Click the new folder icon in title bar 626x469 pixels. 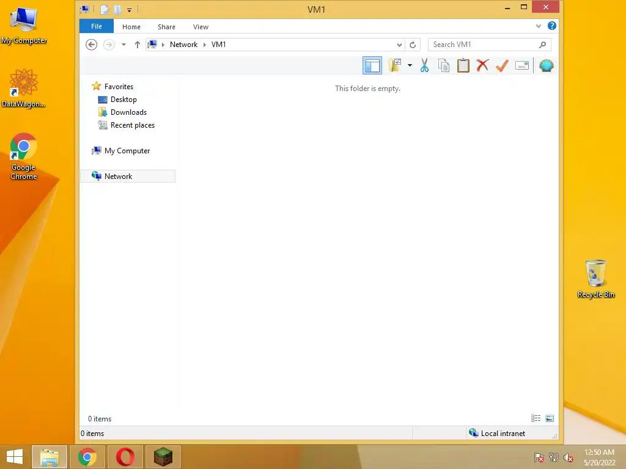tap(117, 10)
